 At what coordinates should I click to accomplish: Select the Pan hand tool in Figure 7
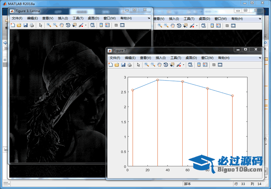click(x=160, y=65)
